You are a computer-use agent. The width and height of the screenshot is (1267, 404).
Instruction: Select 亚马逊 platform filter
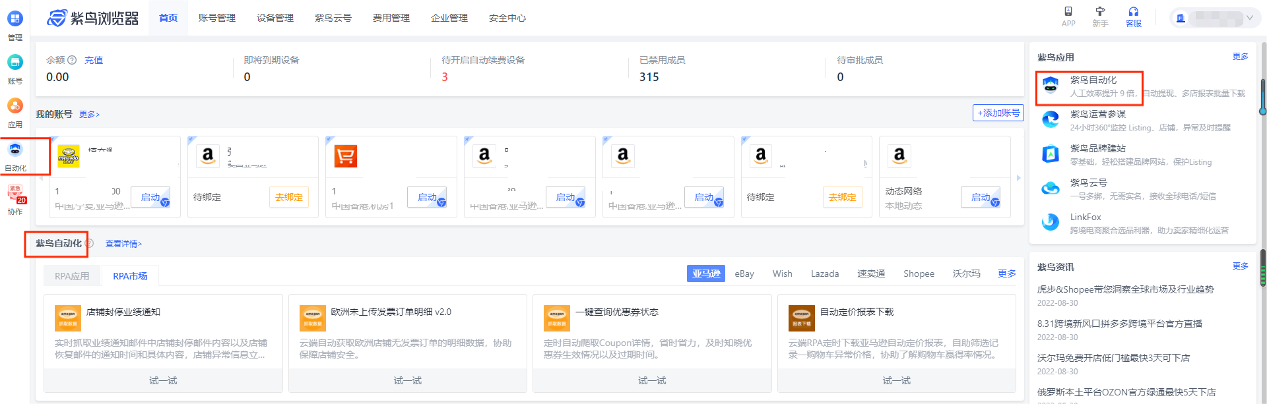(x=706, y=274)
